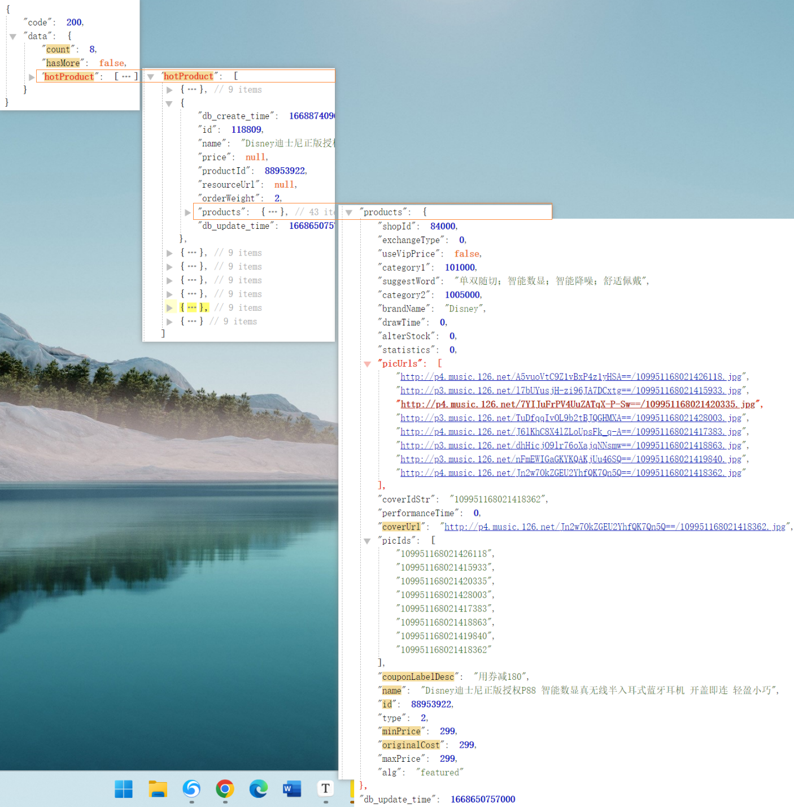Open Google Chrome from the taskbar
This screenshot has height=807, width=794.
pyautogui.click(x=225, y=788)
